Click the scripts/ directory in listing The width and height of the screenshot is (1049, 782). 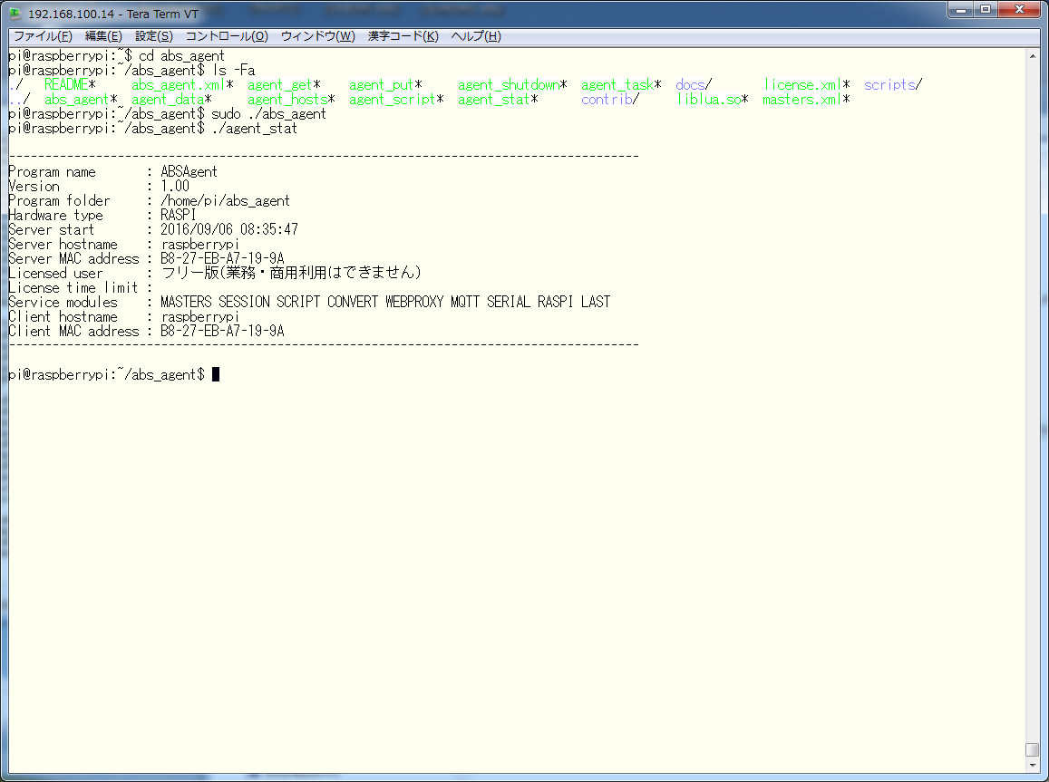tap(889, 85)
